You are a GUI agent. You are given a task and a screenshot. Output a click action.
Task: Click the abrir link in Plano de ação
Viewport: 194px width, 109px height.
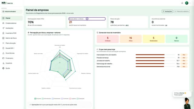(x=127, y=25)
